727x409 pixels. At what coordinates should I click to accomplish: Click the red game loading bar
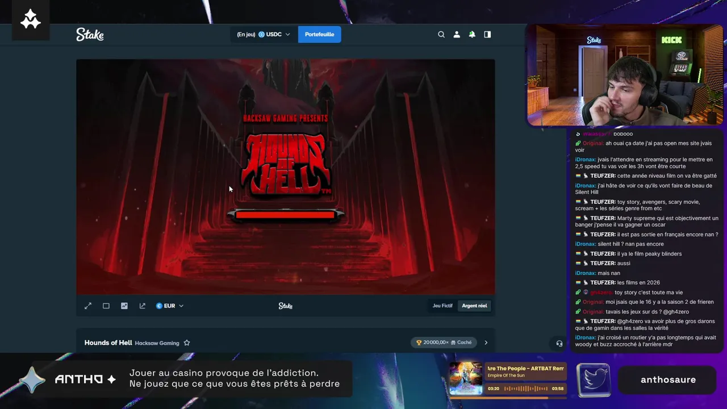click(285, 215)
